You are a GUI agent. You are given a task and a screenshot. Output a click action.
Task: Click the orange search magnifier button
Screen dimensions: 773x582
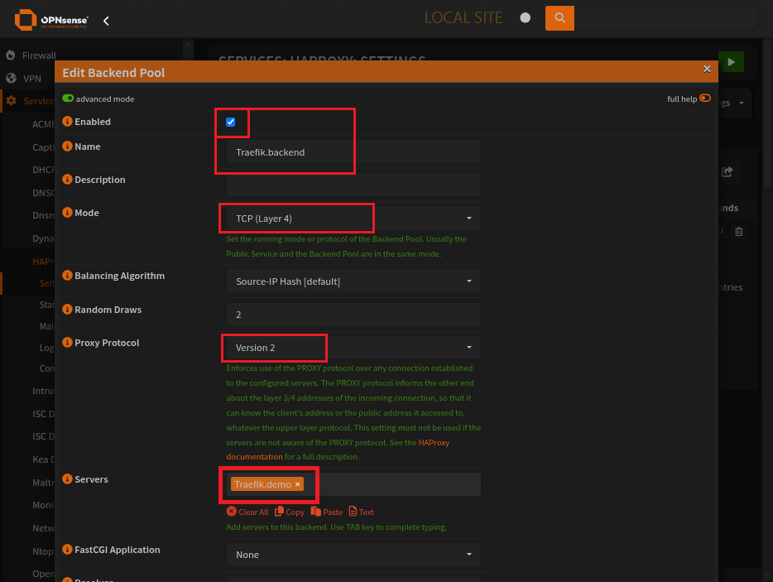click(x=559, y=18)
